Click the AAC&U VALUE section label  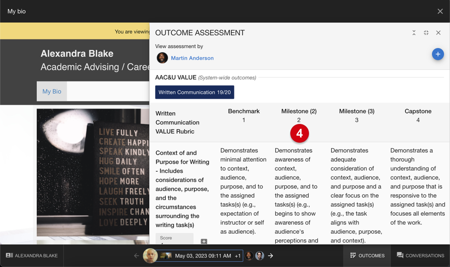pos(176,77)
